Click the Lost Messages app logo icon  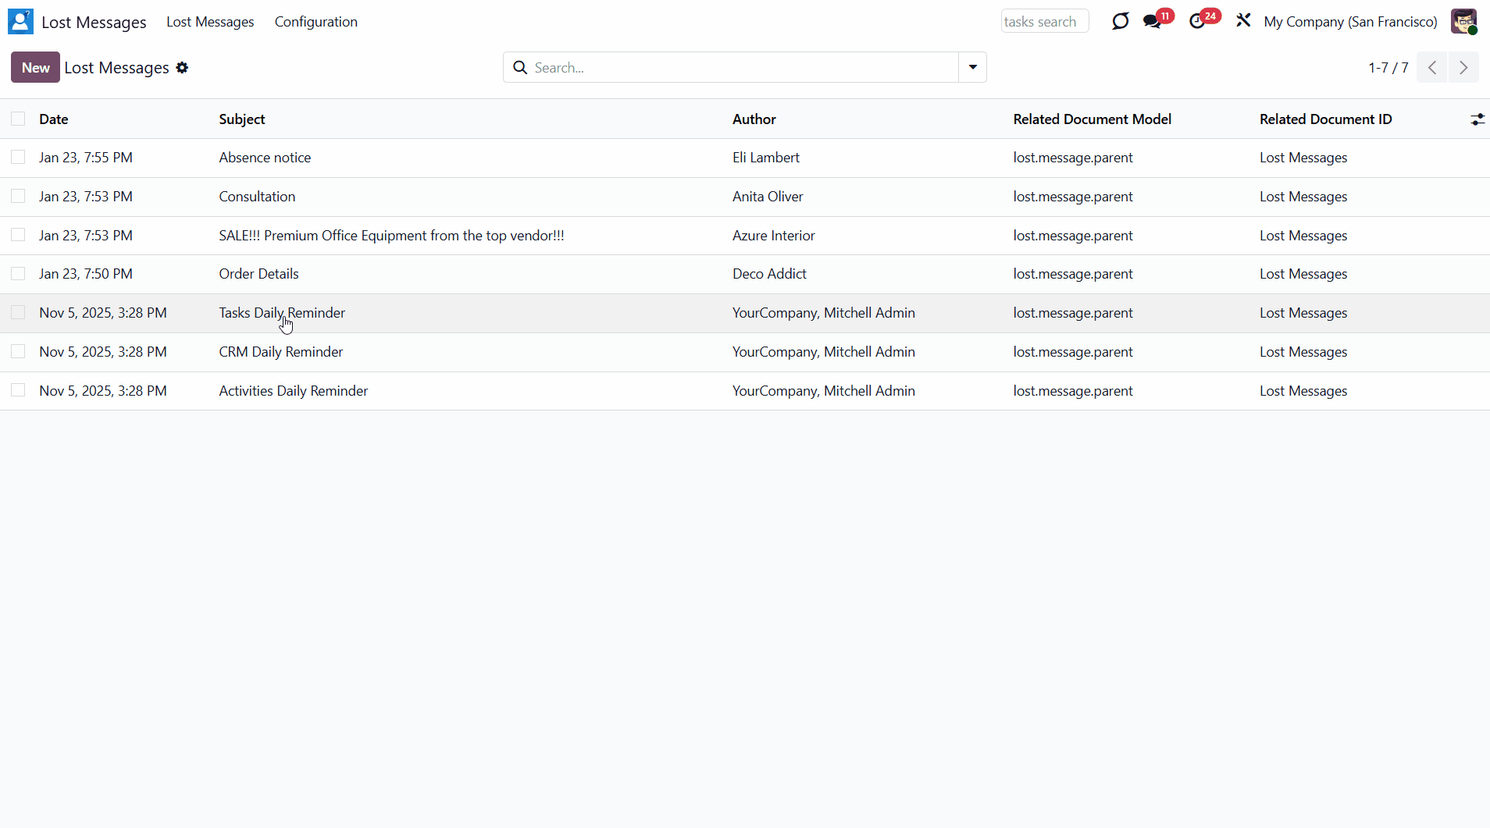coord(20,22)
